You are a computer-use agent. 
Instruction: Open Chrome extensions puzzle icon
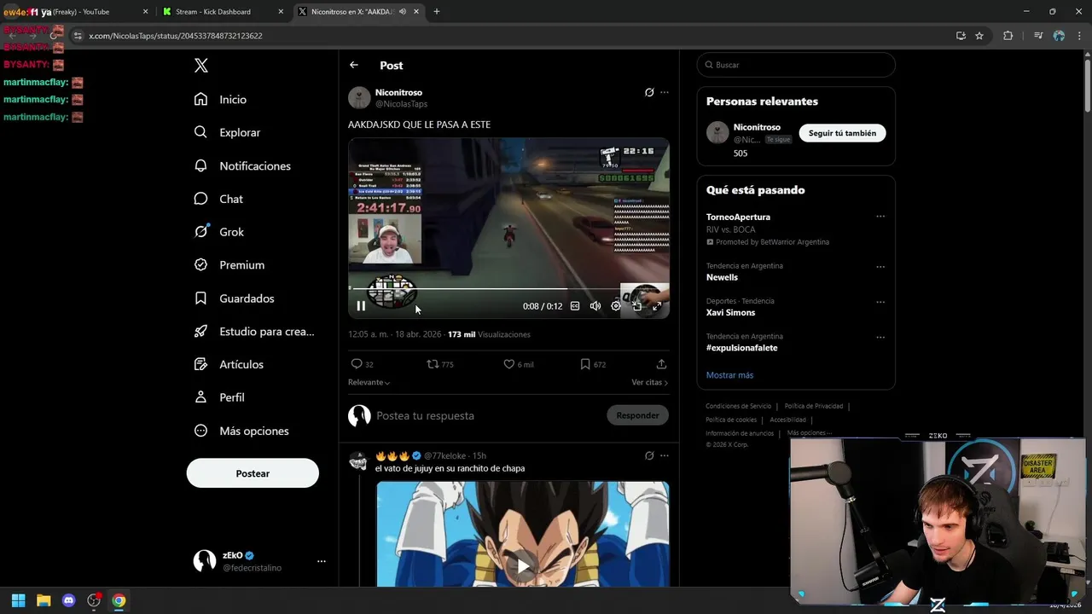[x=1008, y=36]
